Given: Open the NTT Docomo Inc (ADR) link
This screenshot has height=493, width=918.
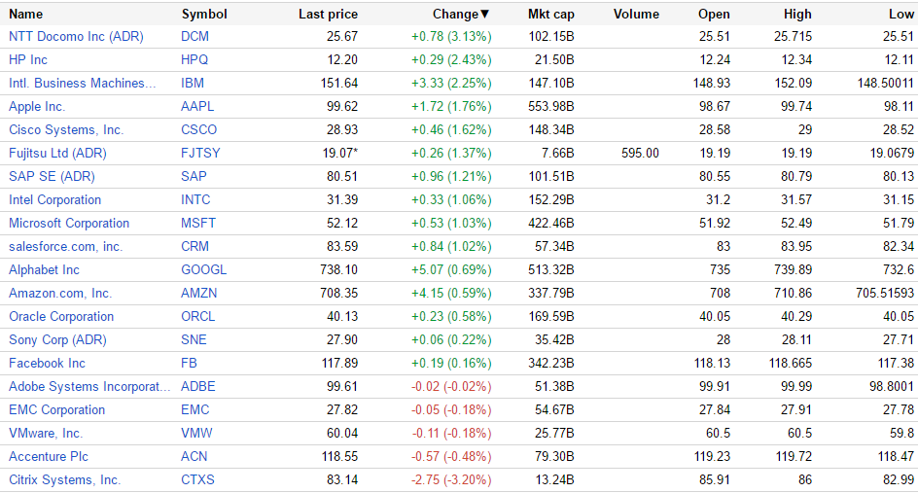Looking at the screenshot, I should (x=75, y=36).
